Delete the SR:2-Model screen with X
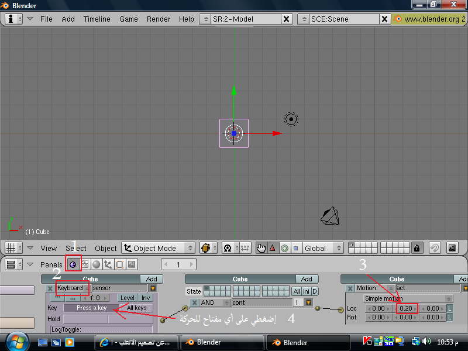Screen dimensions: 468x351 pos(286,19)
